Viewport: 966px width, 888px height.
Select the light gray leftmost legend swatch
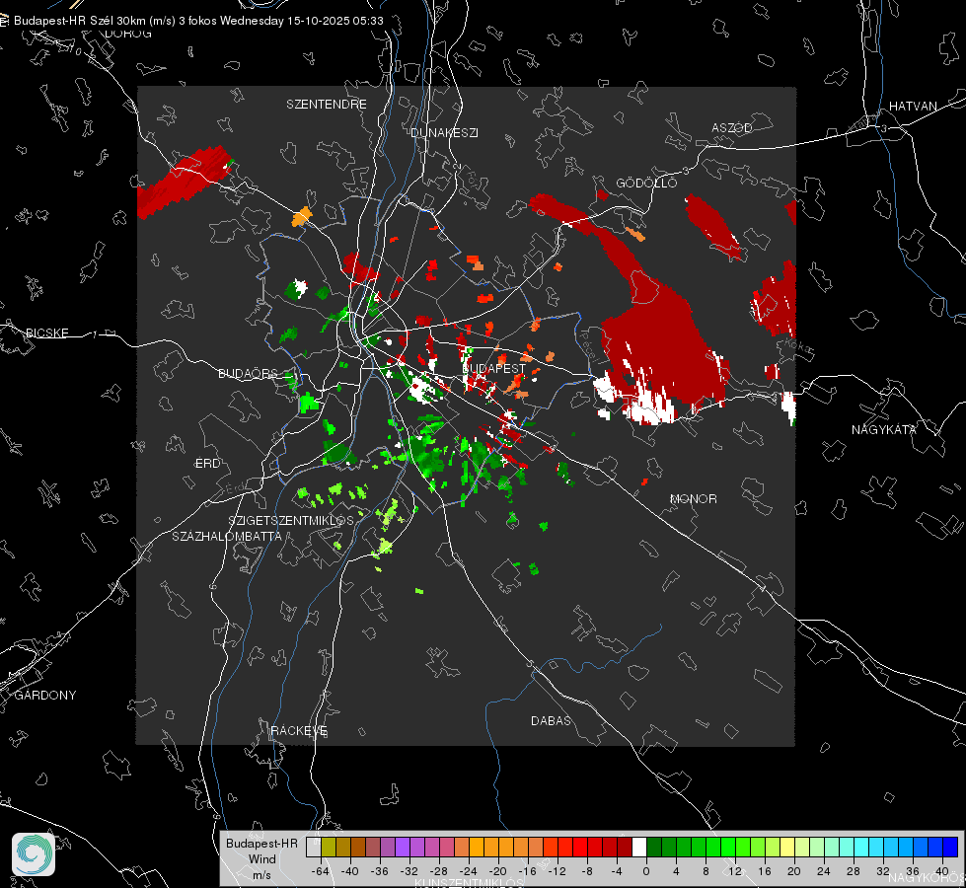coord(313,847)
